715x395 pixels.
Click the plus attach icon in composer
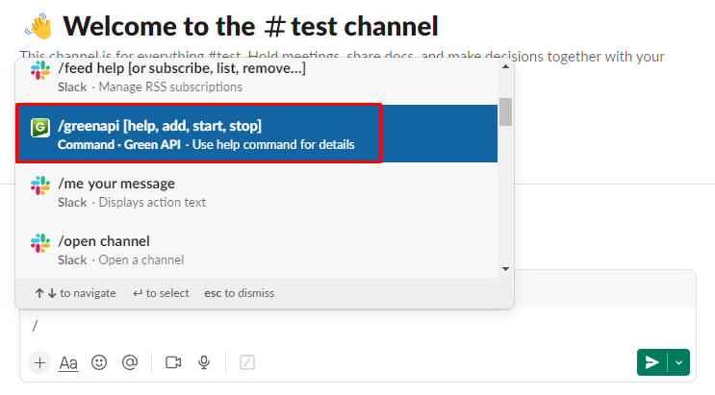tap(39, 362)
